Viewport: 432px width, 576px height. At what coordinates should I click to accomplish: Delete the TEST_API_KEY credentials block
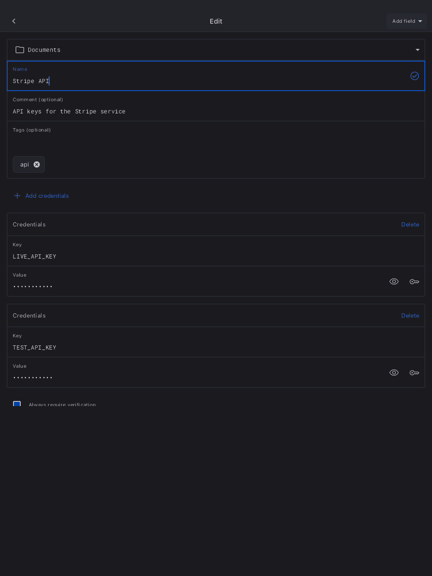point(410,315)
